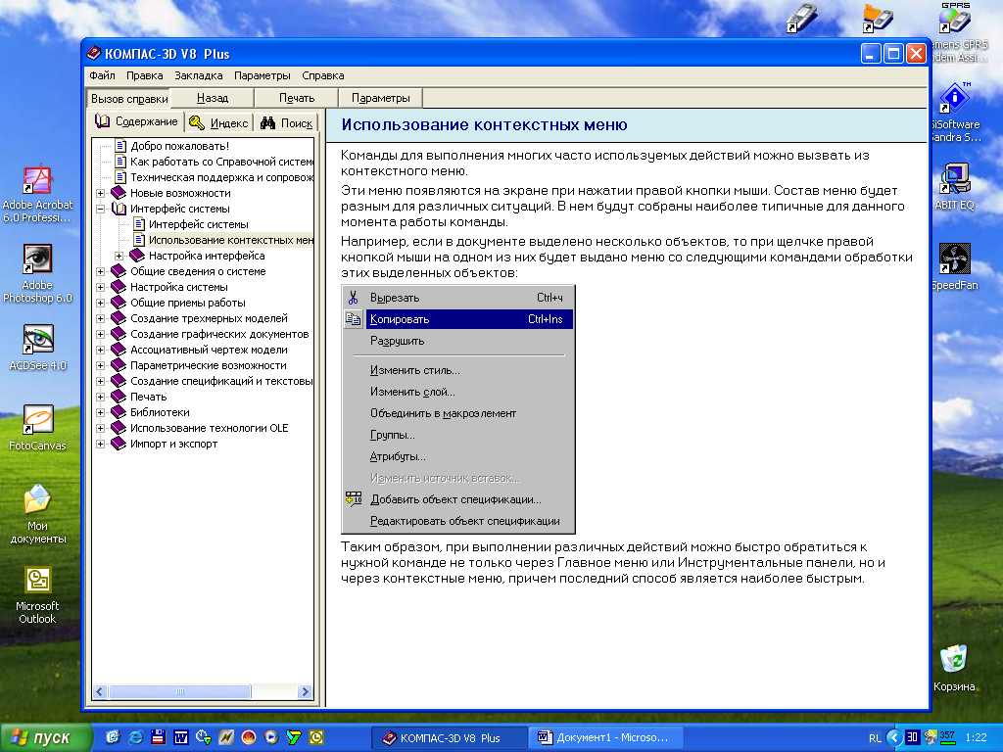Click the Вызов справки button

click(128, 99)
